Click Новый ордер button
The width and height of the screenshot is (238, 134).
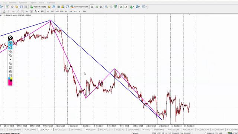point(38,7)
